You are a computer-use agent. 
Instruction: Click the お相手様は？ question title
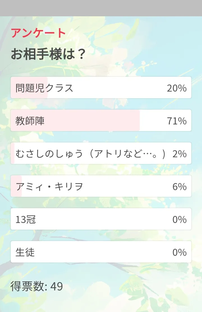coord(48,54)
